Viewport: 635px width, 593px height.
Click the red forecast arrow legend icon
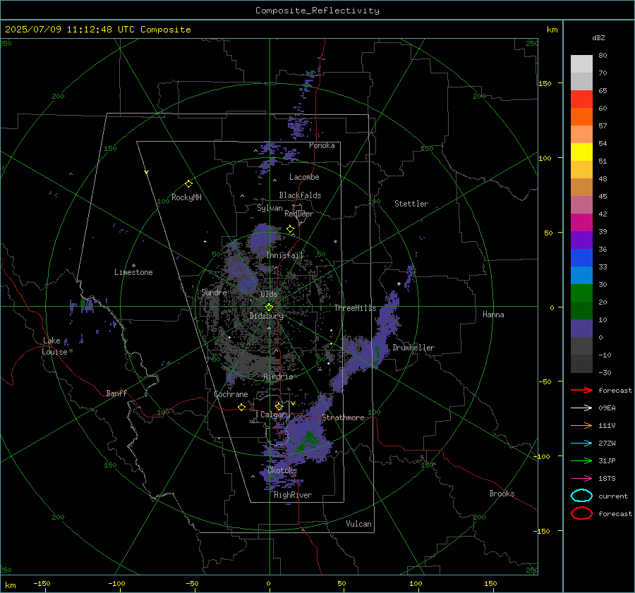pyautogui.click(x=581, y=390)
